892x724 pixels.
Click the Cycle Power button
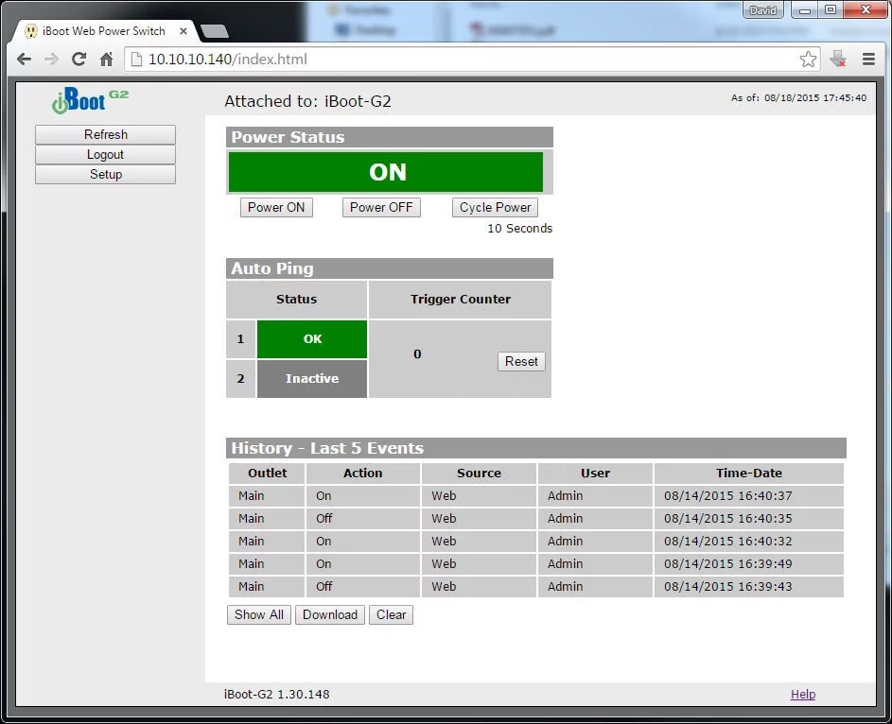(x=495, y=207)
